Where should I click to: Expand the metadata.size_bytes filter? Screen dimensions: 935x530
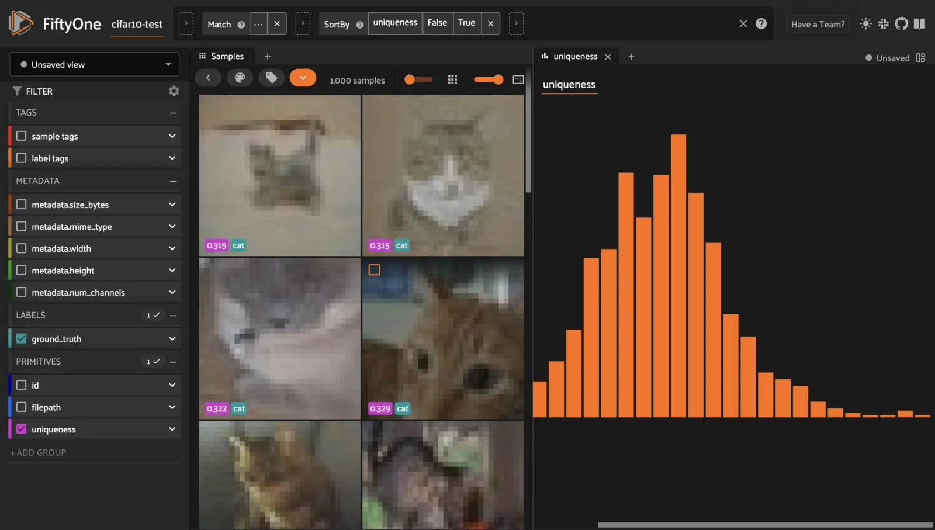(x=172, y=204)
